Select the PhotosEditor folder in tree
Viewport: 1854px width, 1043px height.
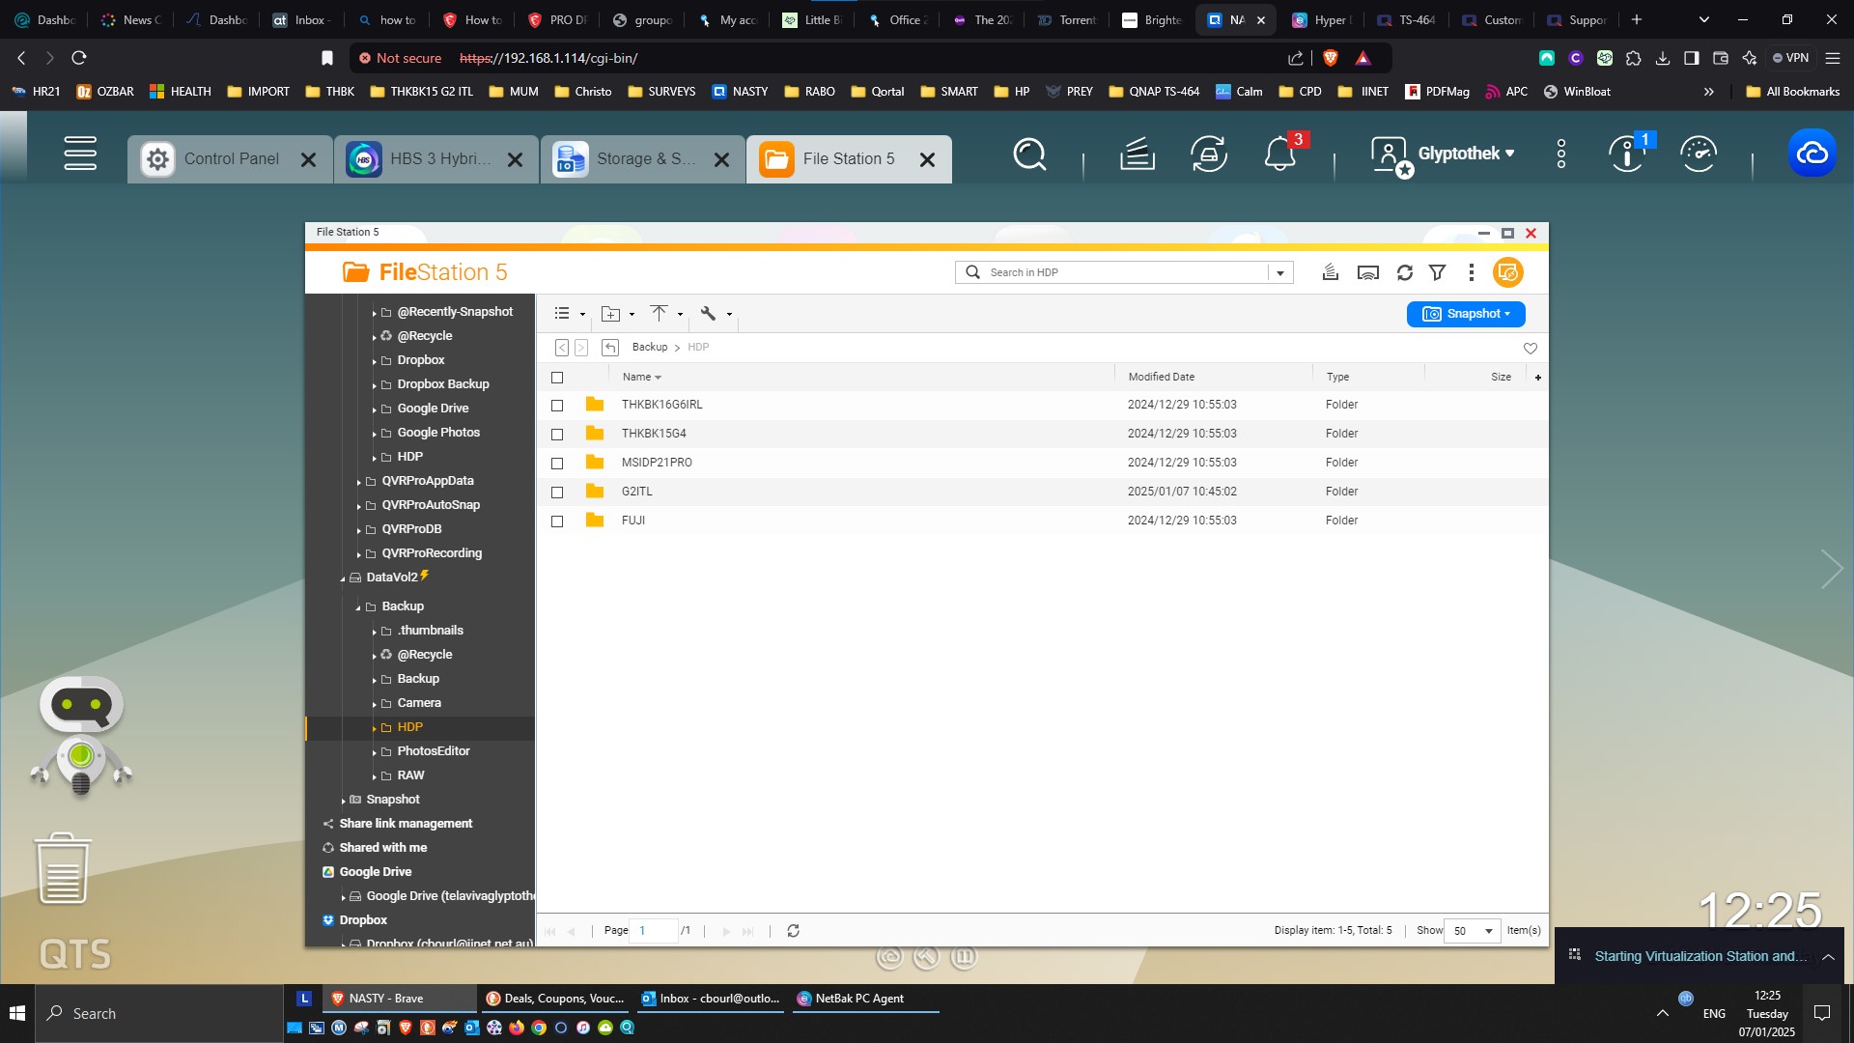pyautogui.click(x=434, y=751)
